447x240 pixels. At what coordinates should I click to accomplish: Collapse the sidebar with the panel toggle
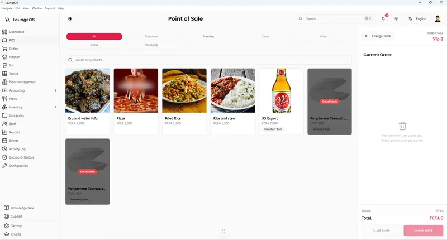pyautogui.click(x=70, y=19)
